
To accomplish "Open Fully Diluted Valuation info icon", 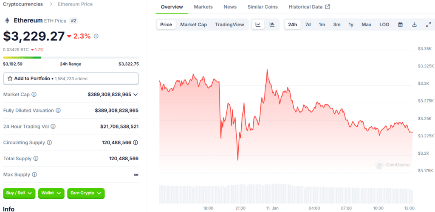I will pos(58,110).
